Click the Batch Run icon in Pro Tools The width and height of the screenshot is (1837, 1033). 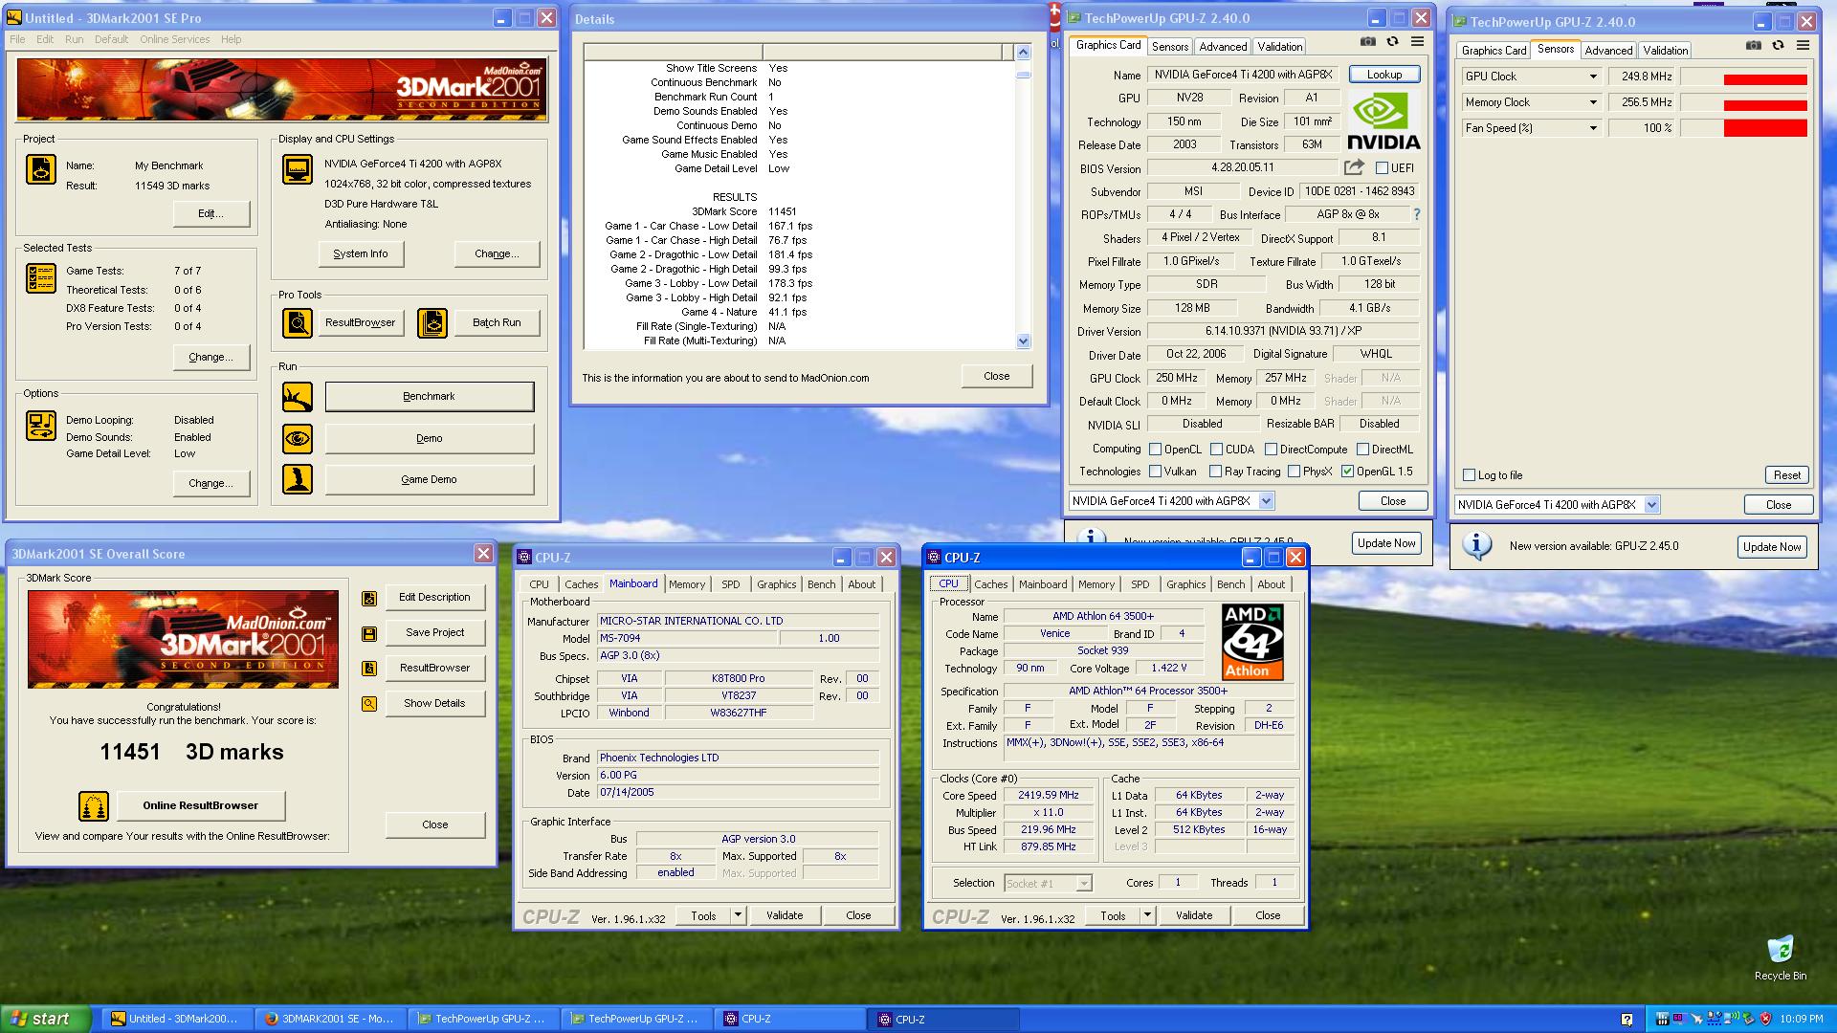pyautogui.click(x=432, y=323)
